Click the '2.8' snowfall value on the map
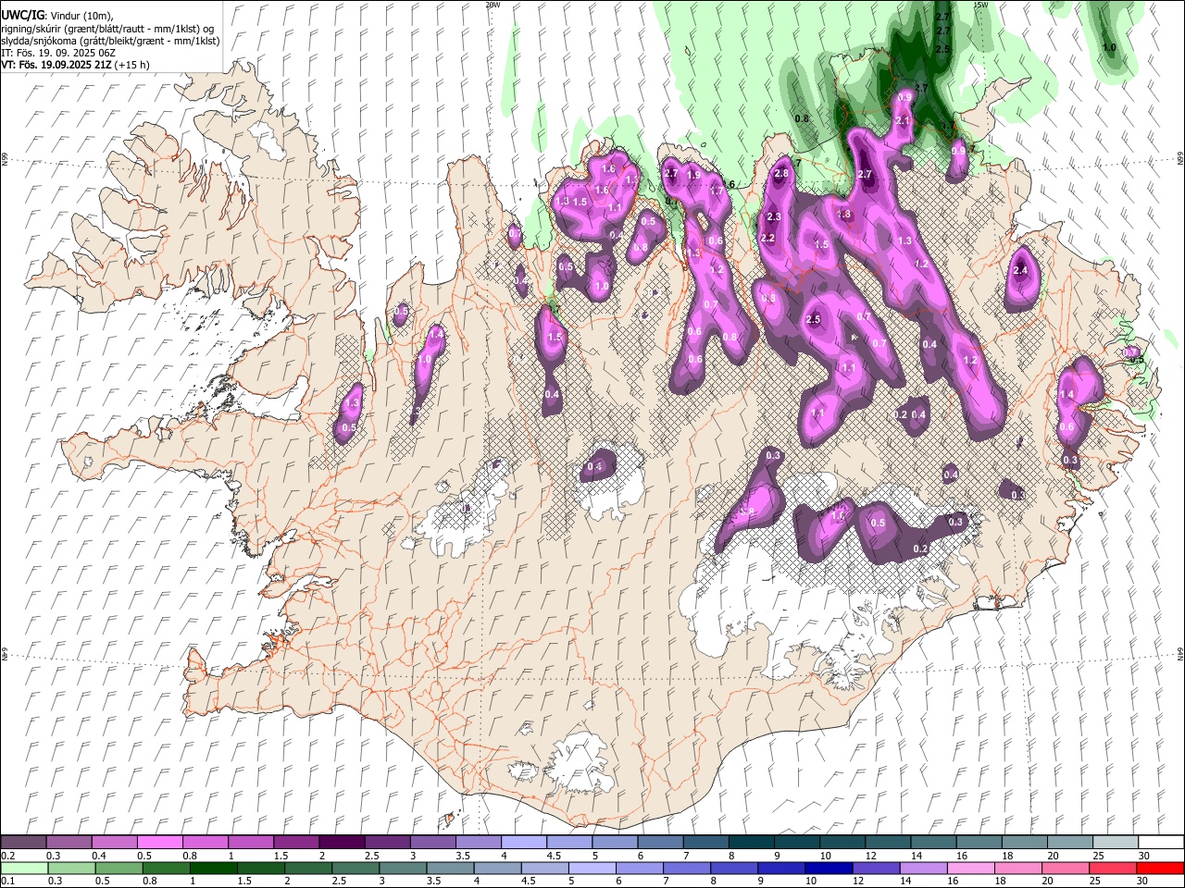Viewport: 1185px width, 888px height. tap(780, 174)
